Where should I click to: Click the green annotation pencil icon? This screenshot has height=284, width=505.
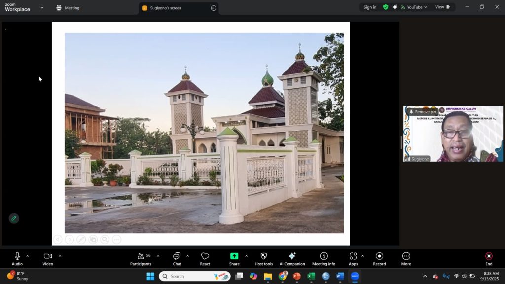pos(14,218)
